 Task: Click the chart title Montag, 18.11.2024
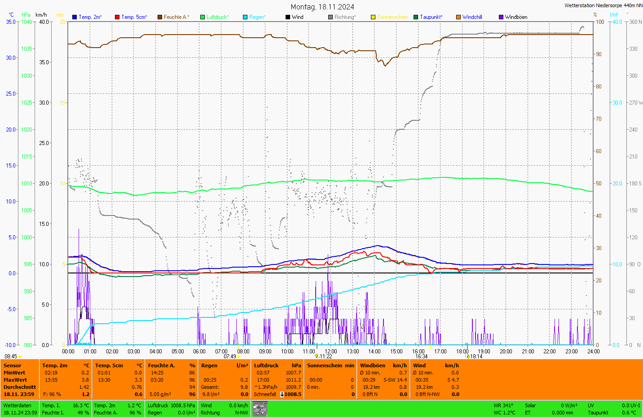click(x=322, y=7)
